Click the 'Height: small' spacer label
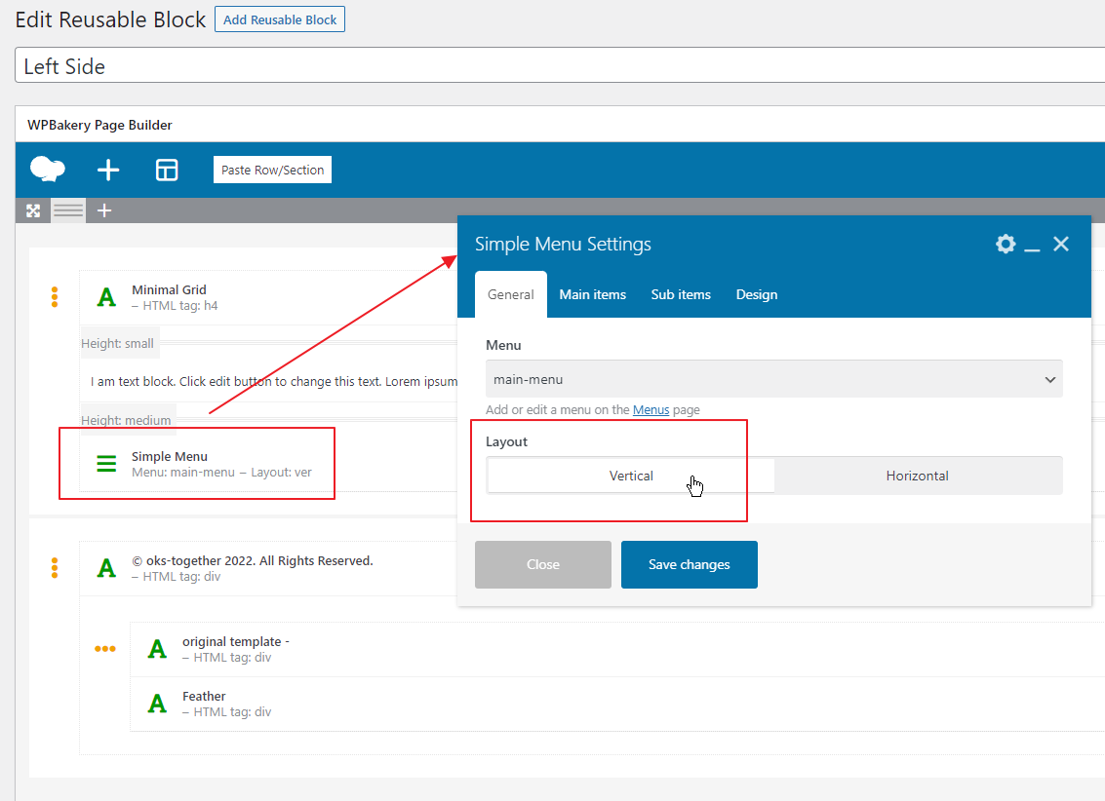Viewport: 1105px width, 801px height. [118, 343]
